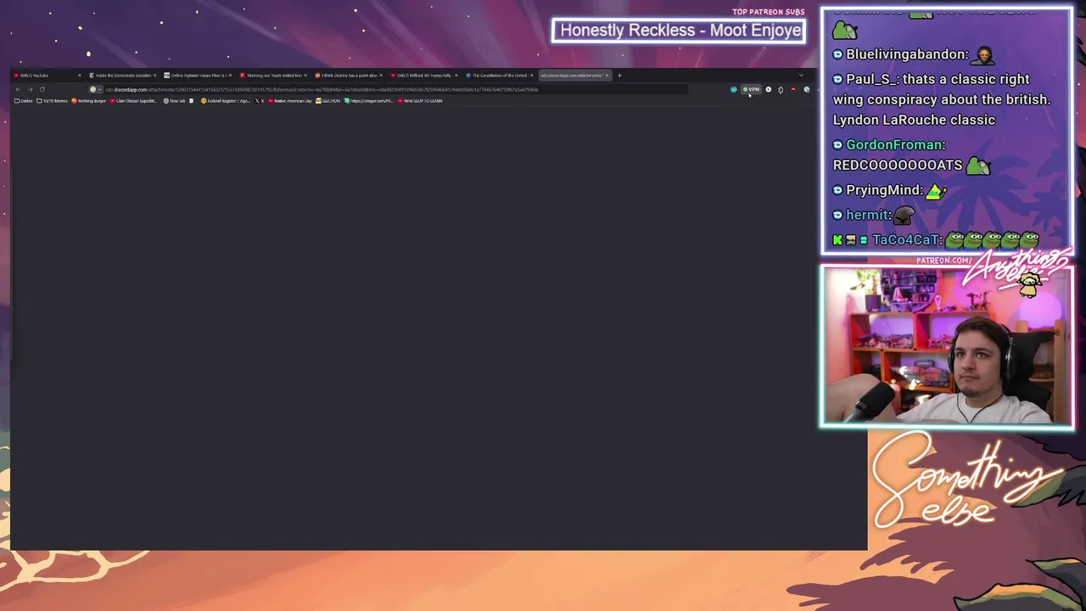Click the PryingMind username in chat
The width and height of the screenshot is (1086, 611).
[x=883, y=190]
